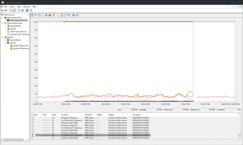Open the Action menu
Viewport: 243px width, 145px height.
pos(12,7)
